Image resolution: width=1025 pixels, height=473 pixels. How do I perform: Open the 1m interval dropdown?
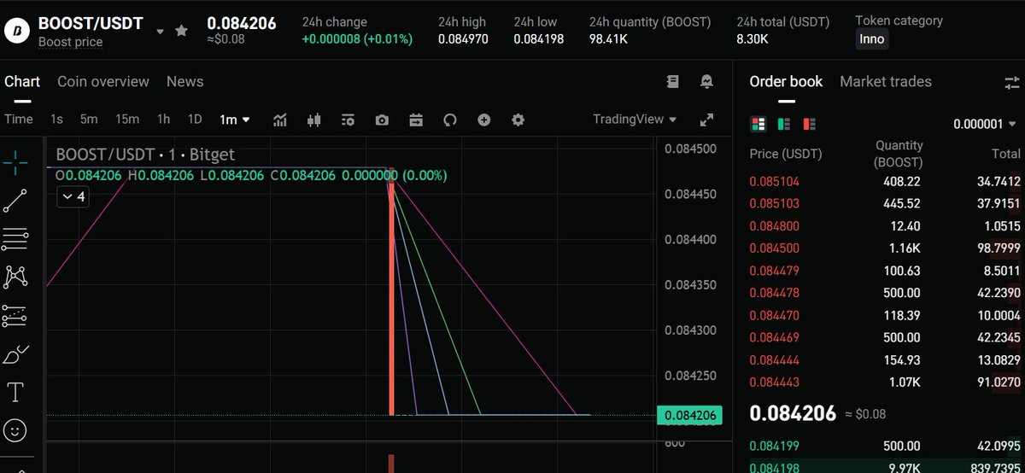tap(235, 120)
